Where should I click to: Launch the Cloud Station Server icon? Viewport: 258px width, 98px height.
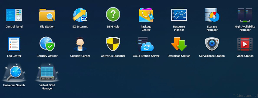point(146,44)
